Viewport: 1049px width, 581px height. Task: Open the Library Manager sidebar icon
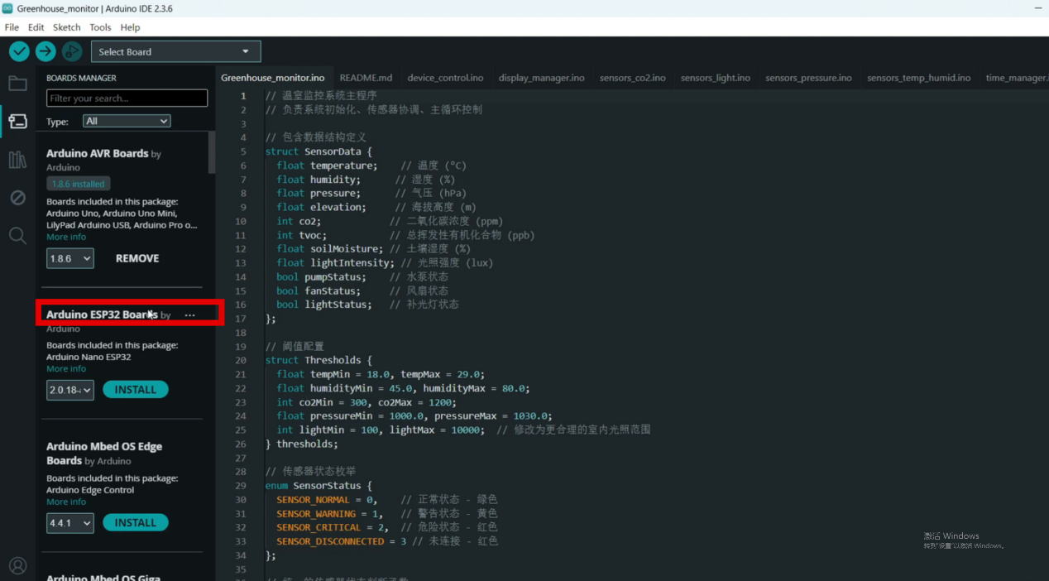click(x=17, y=160)
